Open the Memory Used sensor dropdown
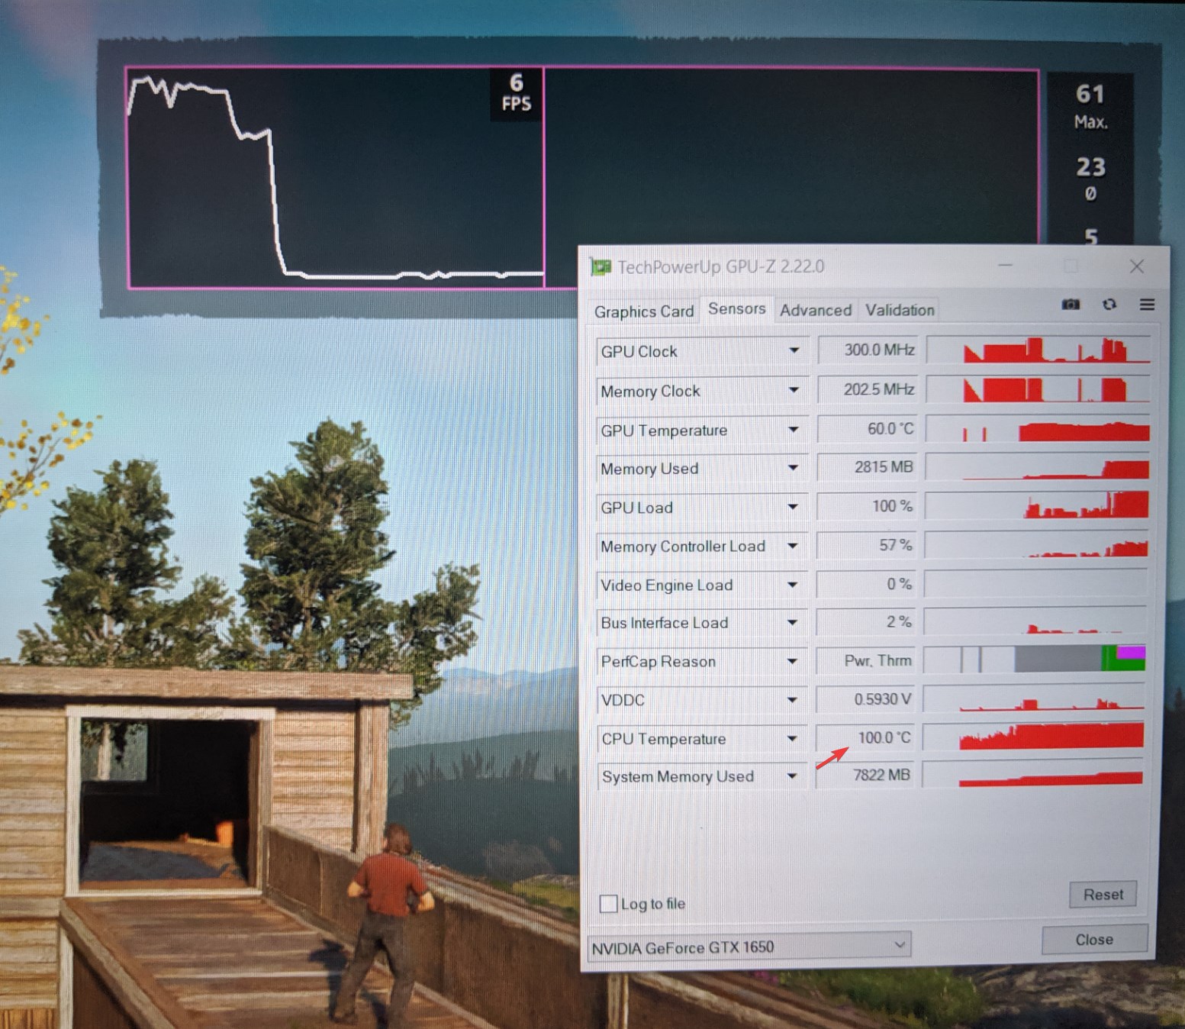 pos(794,468)
